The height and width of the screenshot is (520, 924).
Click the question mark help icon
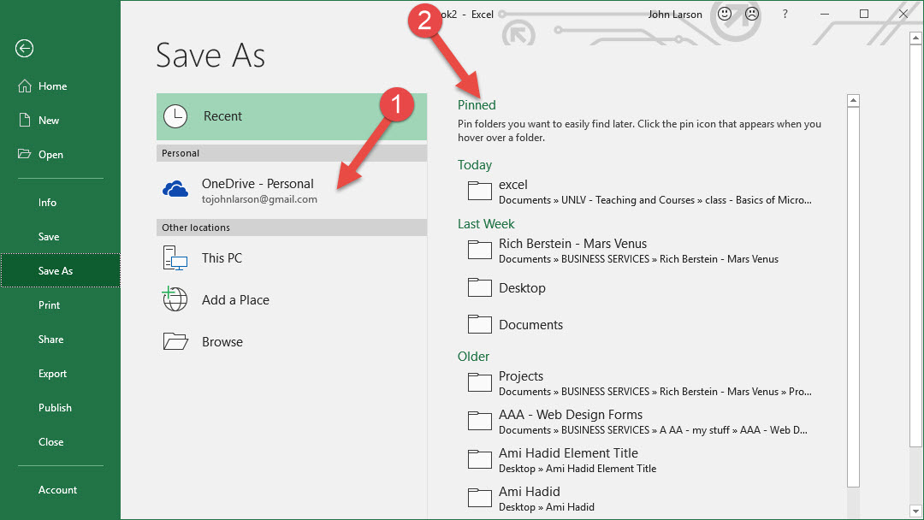(x=785, y=14)
